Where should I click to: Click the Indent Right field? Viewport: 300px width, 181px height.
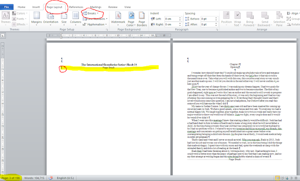coord(172,24)
